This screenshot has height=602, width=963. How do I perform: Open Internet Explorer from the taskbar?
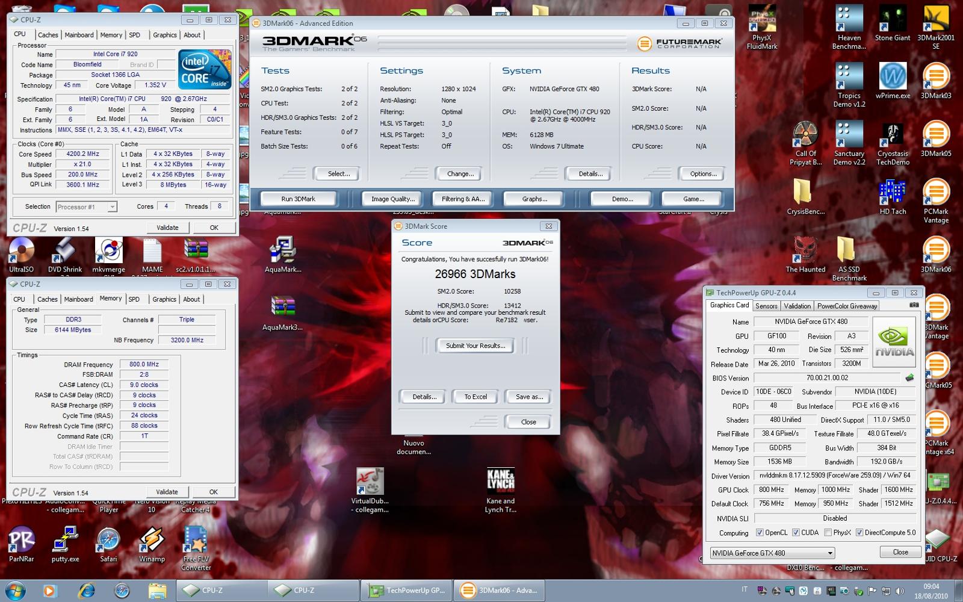[86, 590]
